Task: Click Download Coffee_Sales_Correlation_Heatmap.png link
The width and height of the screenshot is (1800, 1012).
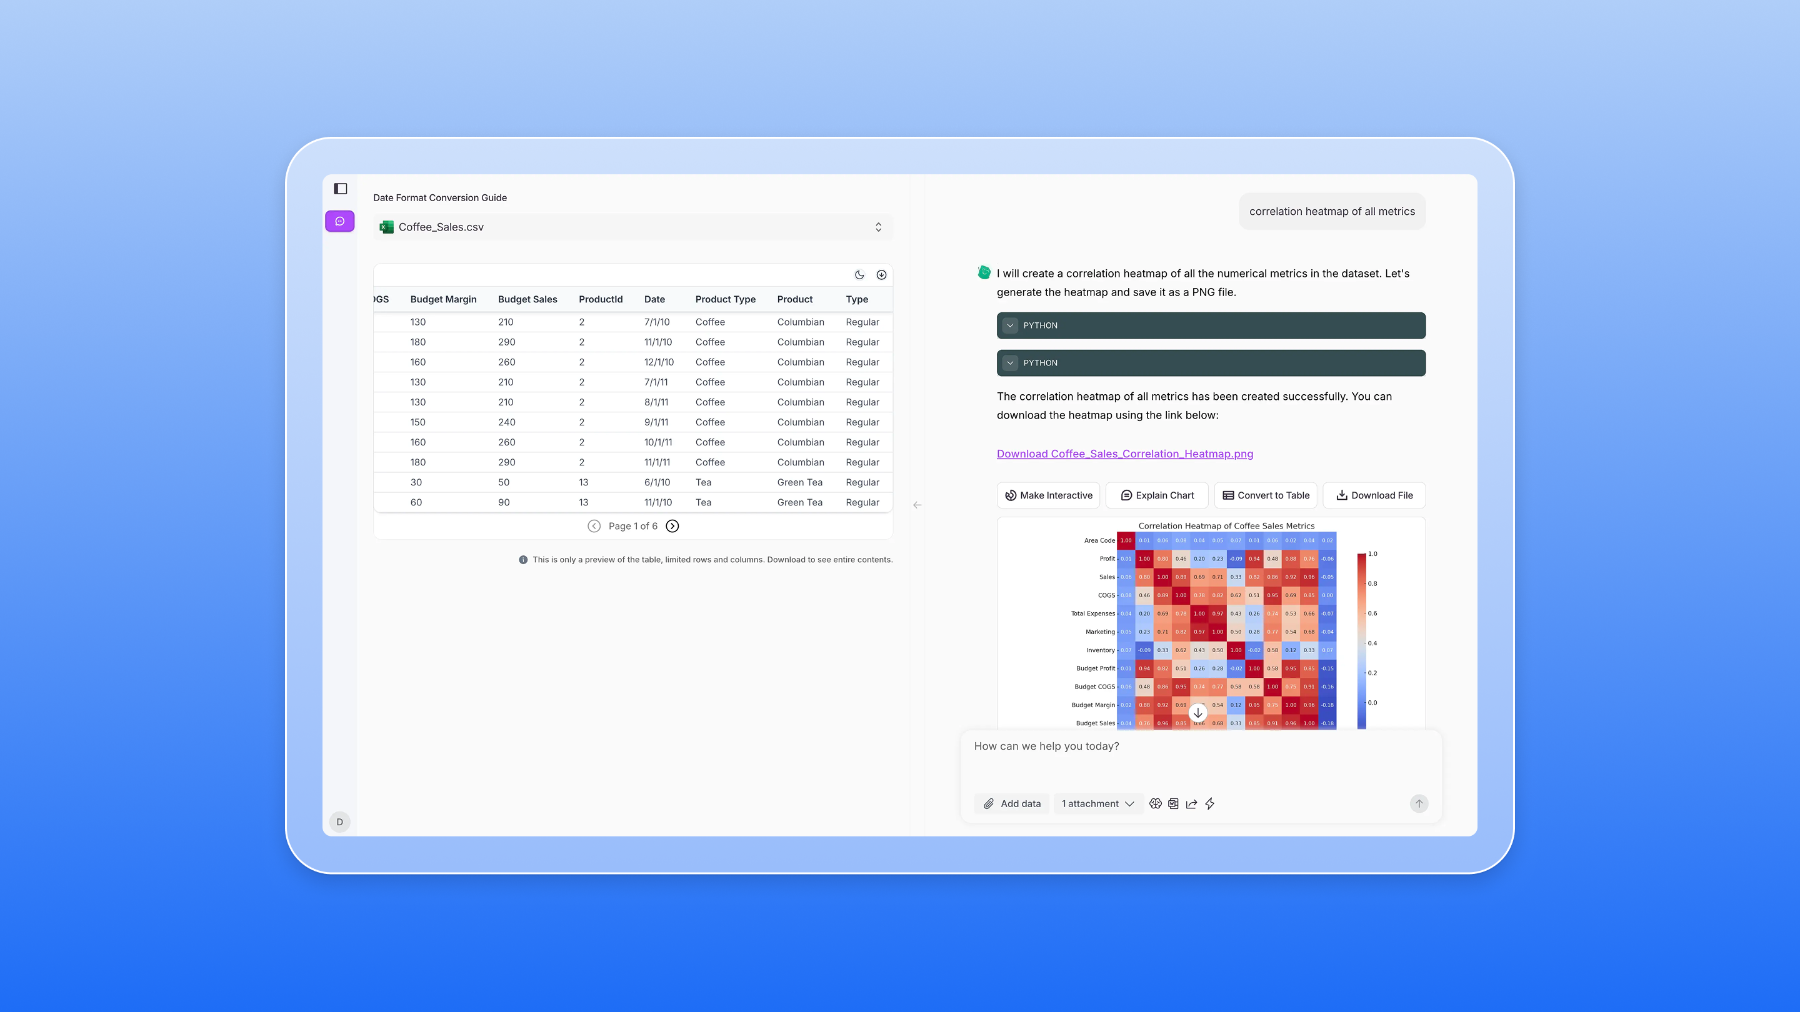Action: coord(1124,454)
